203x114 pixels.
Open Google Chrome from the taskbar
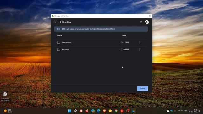click(116, 111)
